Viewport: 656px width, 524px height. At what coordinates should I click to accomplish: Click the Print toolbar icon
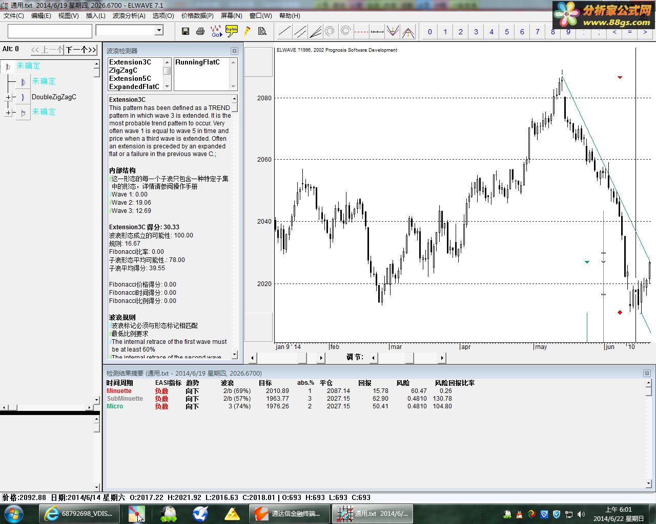[x=200, y=31]
